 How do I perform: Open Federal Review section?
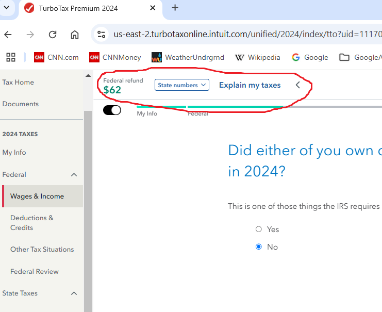click(35, 271)
